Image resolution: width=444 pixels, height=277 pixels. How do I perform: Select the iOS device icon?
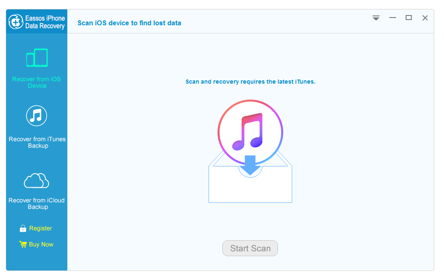tap(37, 58)
